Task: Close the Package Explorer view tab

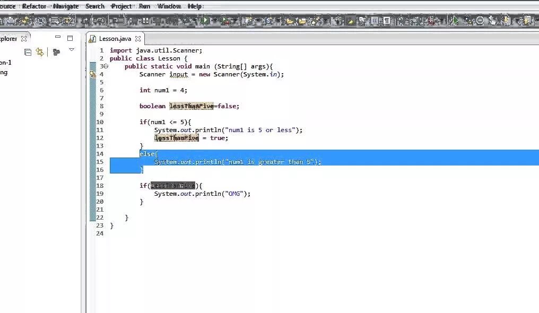Action: pos(24,39)
